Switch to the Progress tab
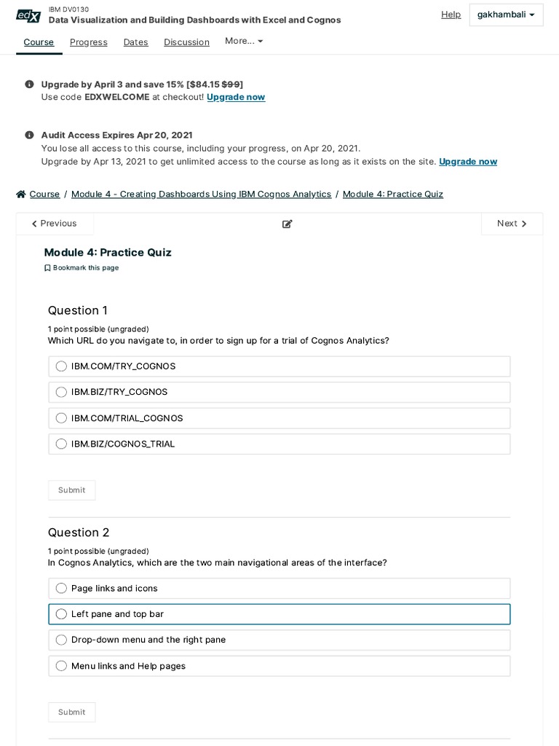Image resolution: width=559 pixels, height=746 pixels. pos(88,42)
